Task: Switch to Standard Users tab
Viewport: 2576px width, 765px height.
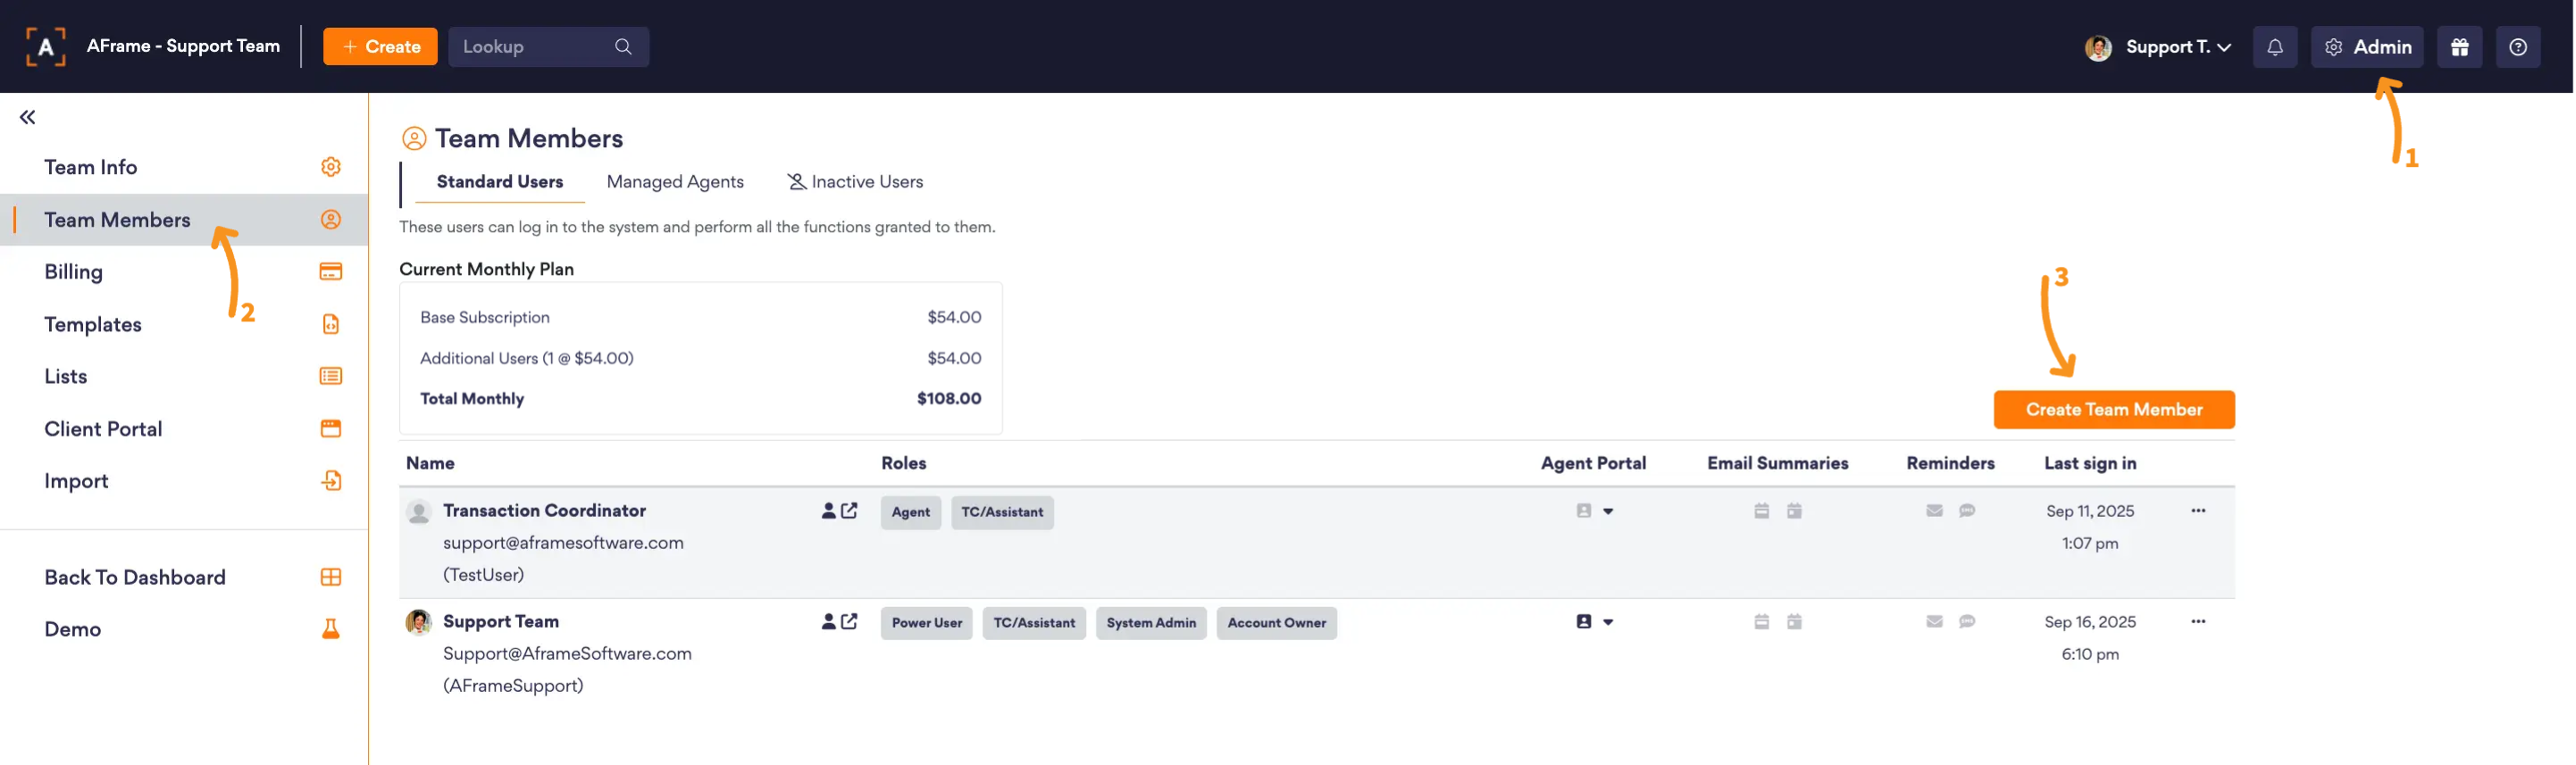Action: pos(499,182)
